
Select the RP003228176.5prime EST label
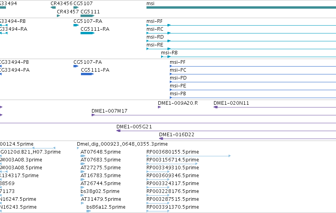173,191
